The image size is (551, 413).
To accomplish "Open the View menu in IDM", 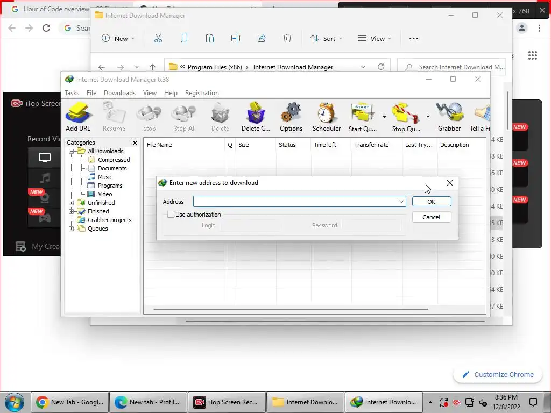I will coord(150,93).
